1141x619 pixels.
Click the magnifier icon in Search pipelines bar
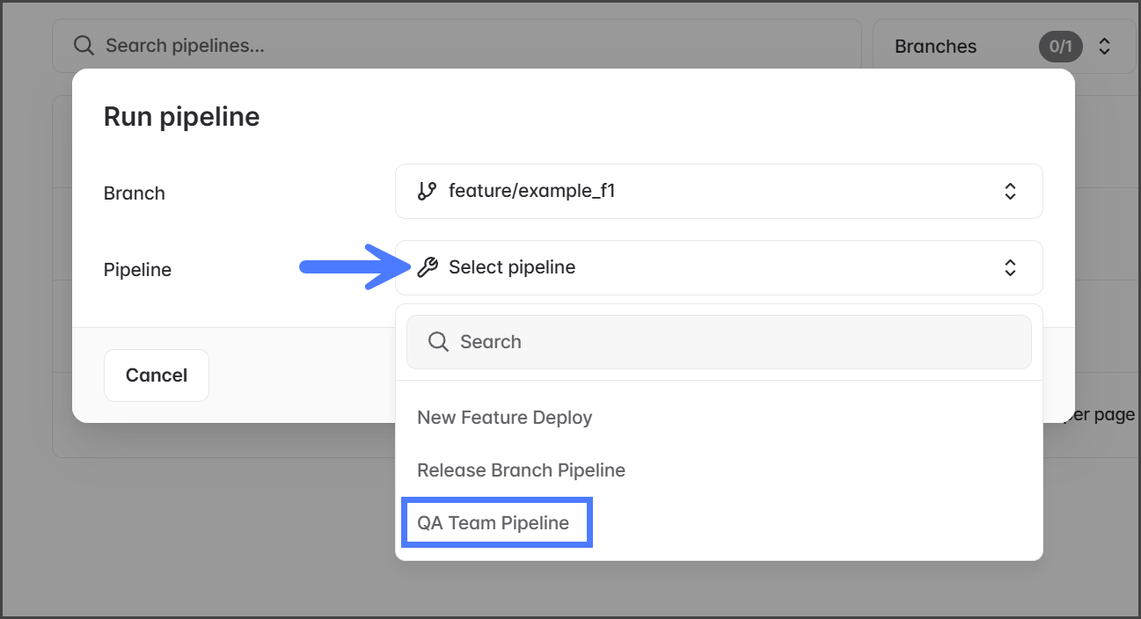84,46
